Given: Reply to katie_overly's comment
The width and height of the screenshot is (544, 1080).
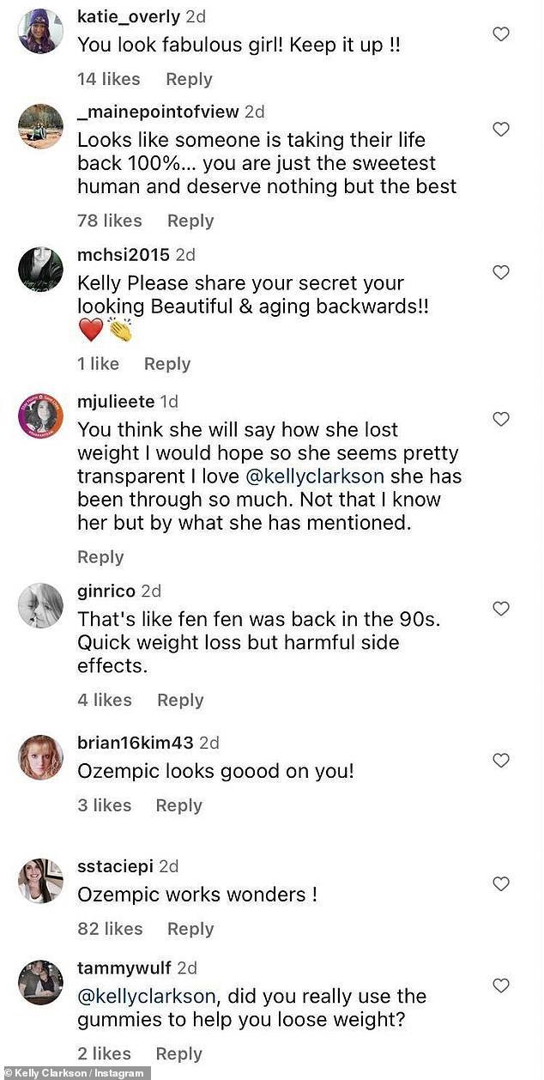Looking at the screenshot, I should tap(189, 79).
